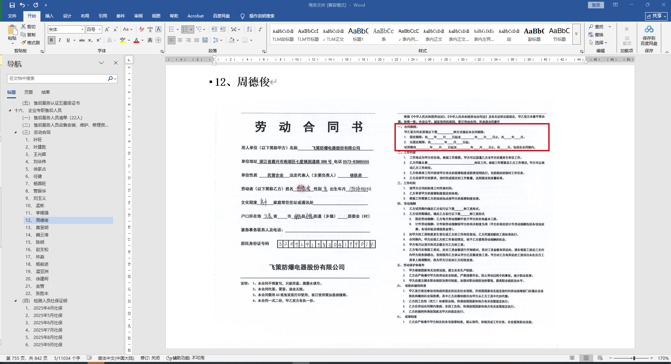Open the font size dropdown (四号)
Screen dimensions: 671x364
coord(100,30)
